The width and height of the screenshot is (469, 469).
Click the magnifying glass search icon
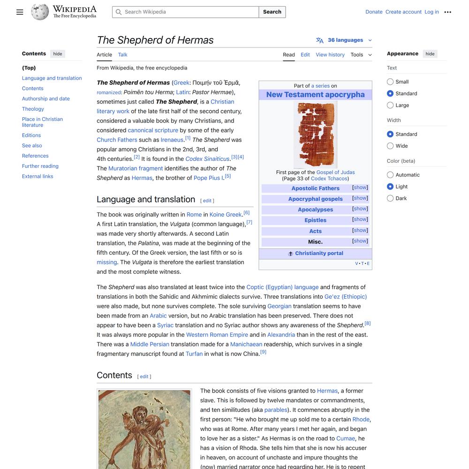click(119, 12)
